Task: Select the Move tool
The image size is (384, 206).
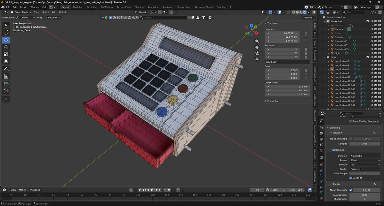Action: point(6,40)
